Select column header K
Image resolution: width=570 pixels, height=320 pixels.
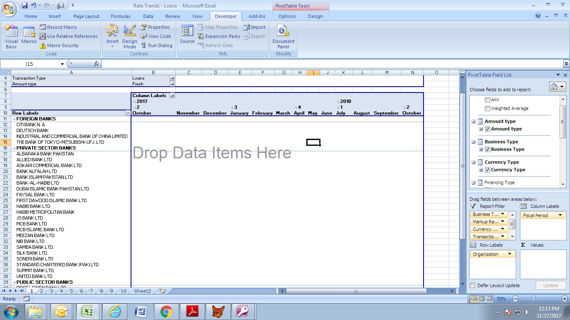pos(343,72)
